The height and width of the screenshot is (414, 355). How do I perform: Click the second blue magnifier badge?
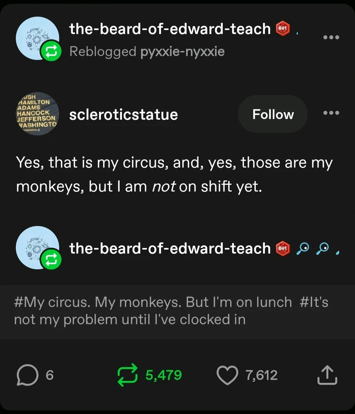pos(322,248)
